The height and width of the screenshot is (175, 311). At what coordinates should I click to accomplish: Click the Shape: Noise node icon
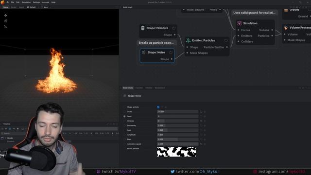144,52
